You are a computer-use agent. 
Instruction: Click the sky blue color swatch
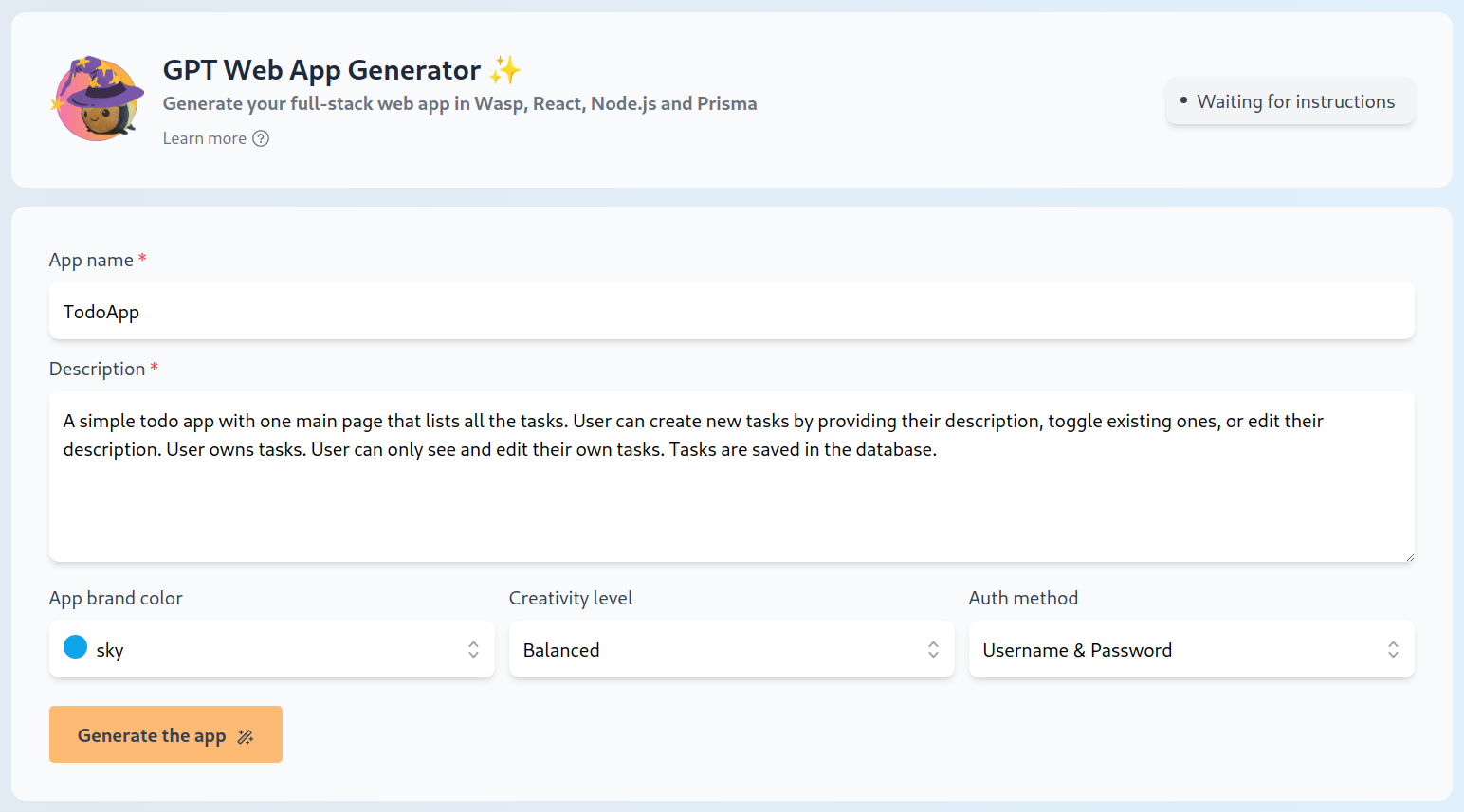pyautogui.click(x=76, y=647)
